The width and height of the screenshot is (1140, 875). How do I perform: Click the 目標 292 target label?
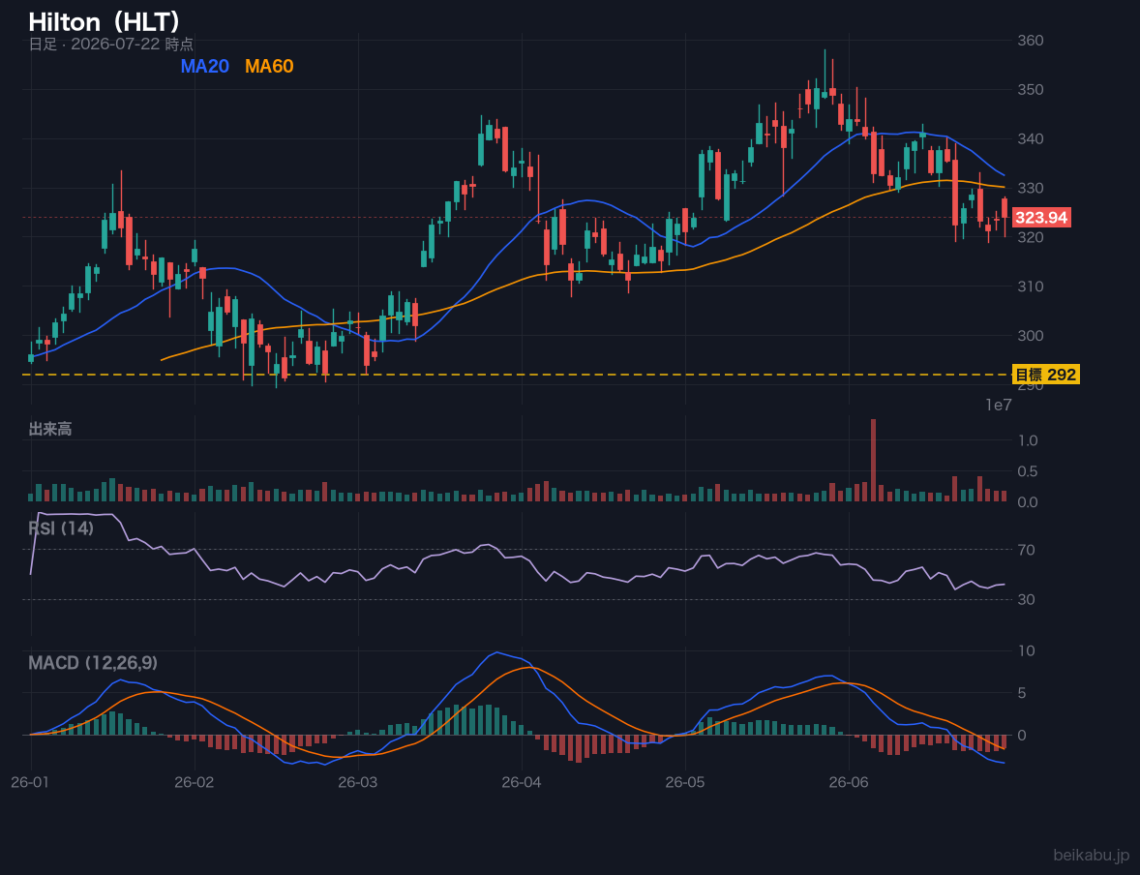click(x=1045, y=375)
